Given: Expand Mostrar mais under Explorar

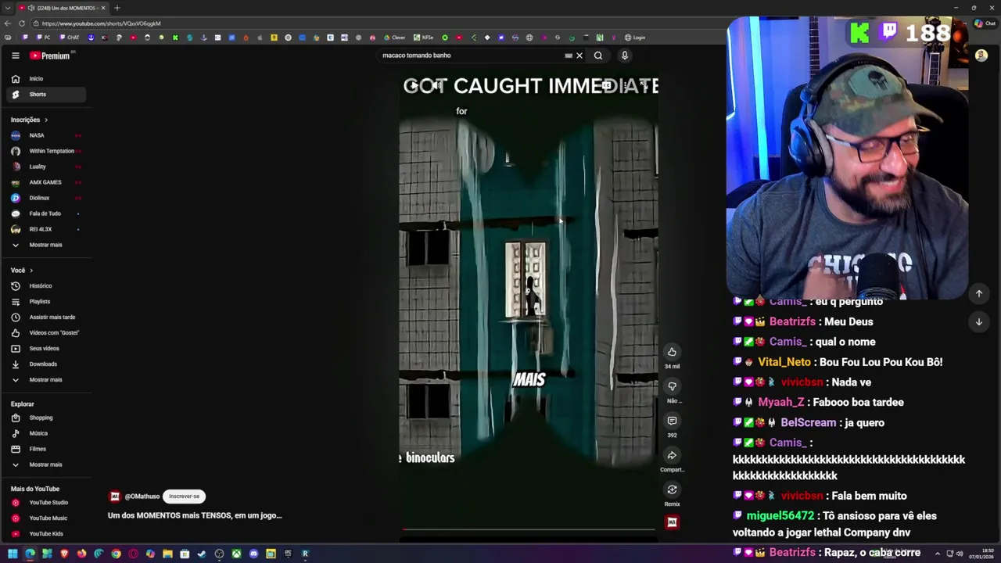Looking at the screenshot, I should tap(45, 464).
